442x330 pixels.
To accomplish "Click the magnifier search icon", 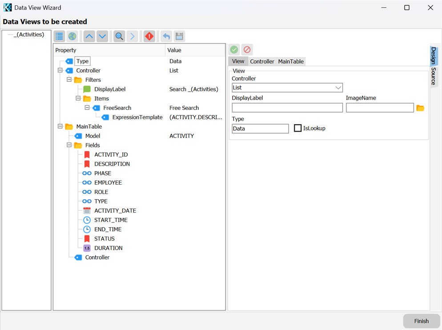I will tap(119, 36).
